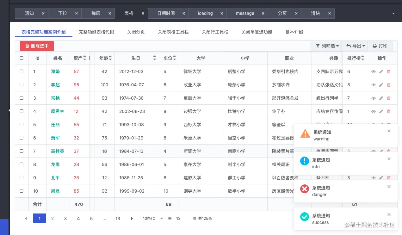Image resolution: width=402 pixels, height=235 pixels.
Task: Sort the 年龄 column with its sort arrows
Action: [110, 58]
